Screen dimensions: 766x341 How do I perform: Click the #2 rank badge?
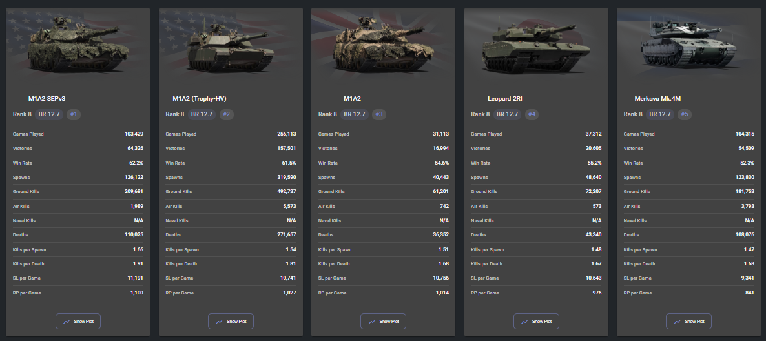click(x=226, y=114)
